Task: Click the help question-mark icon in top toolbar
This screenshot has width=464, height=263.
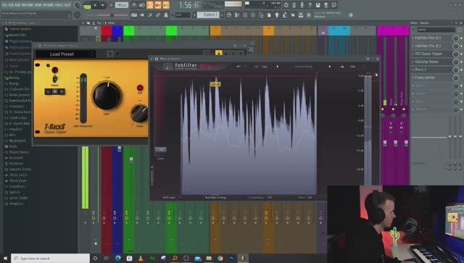Action: 310,5
